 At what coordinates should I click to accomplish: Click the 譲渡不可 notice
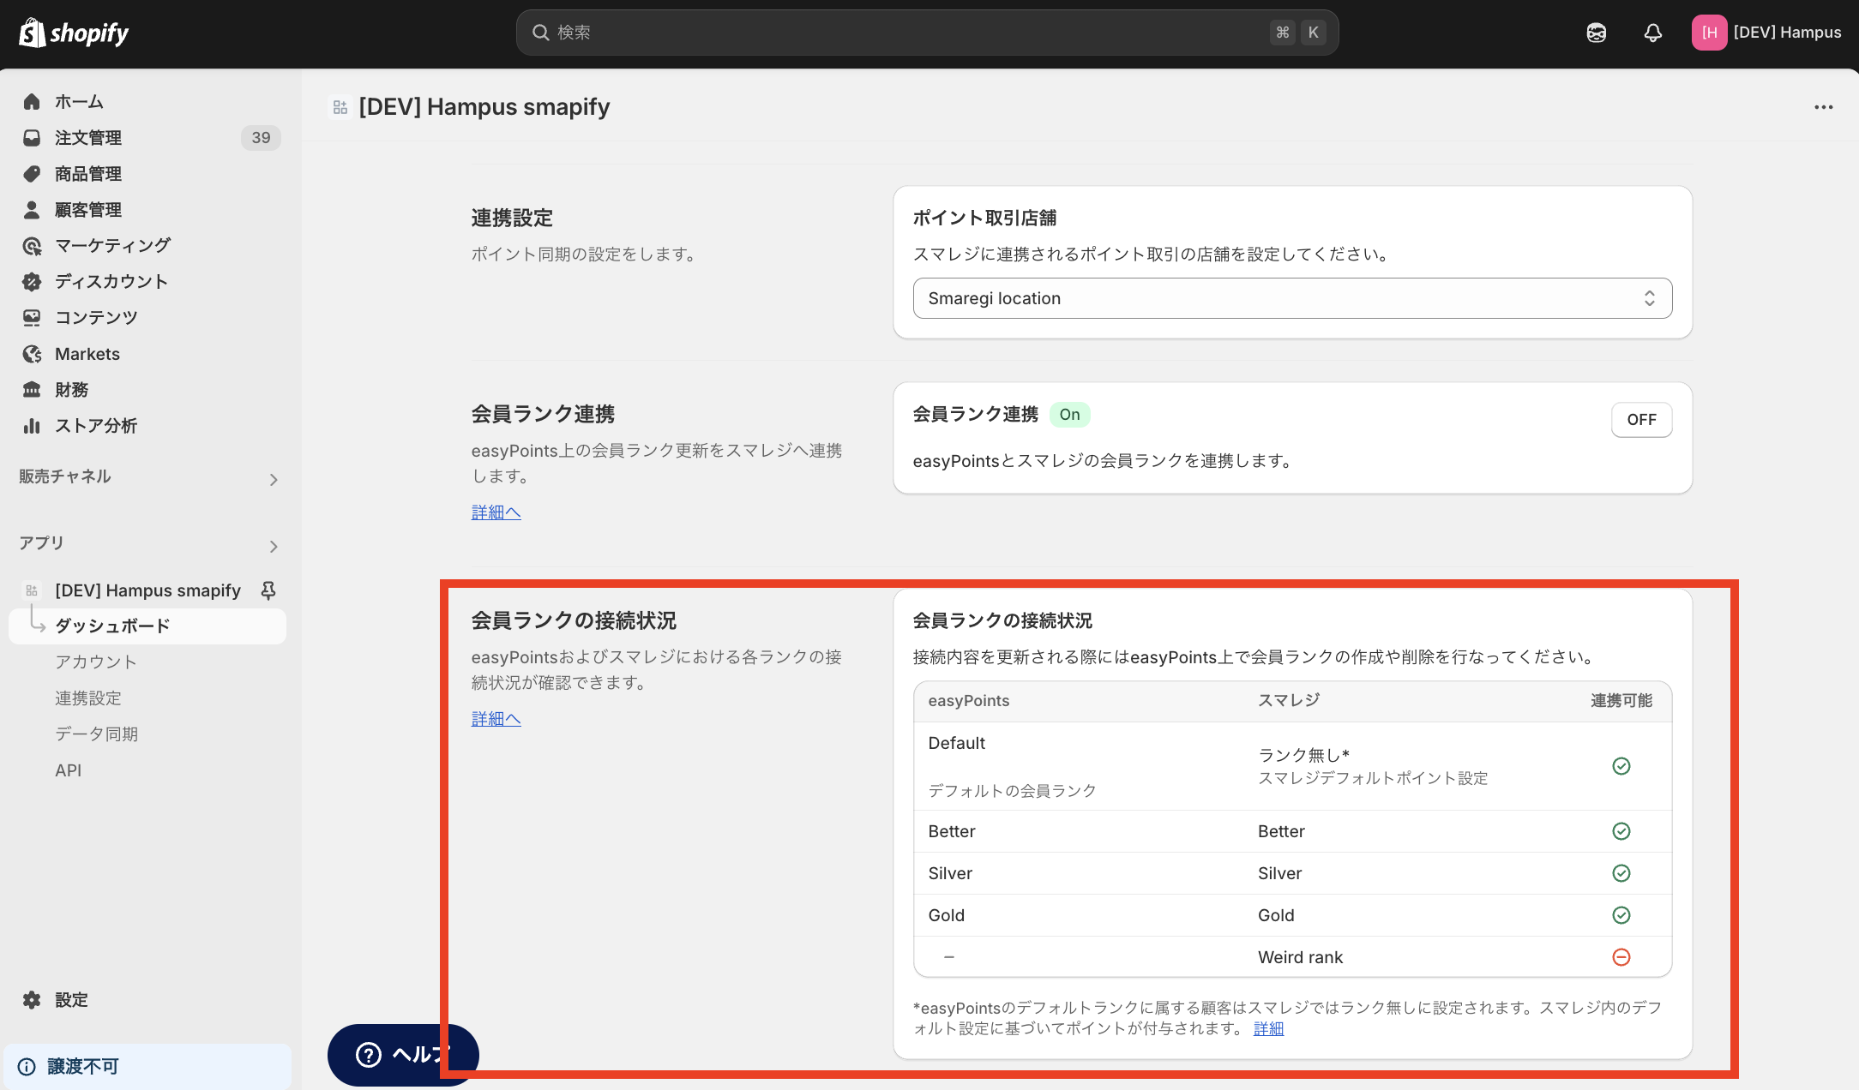click(x=147, y=1067)
